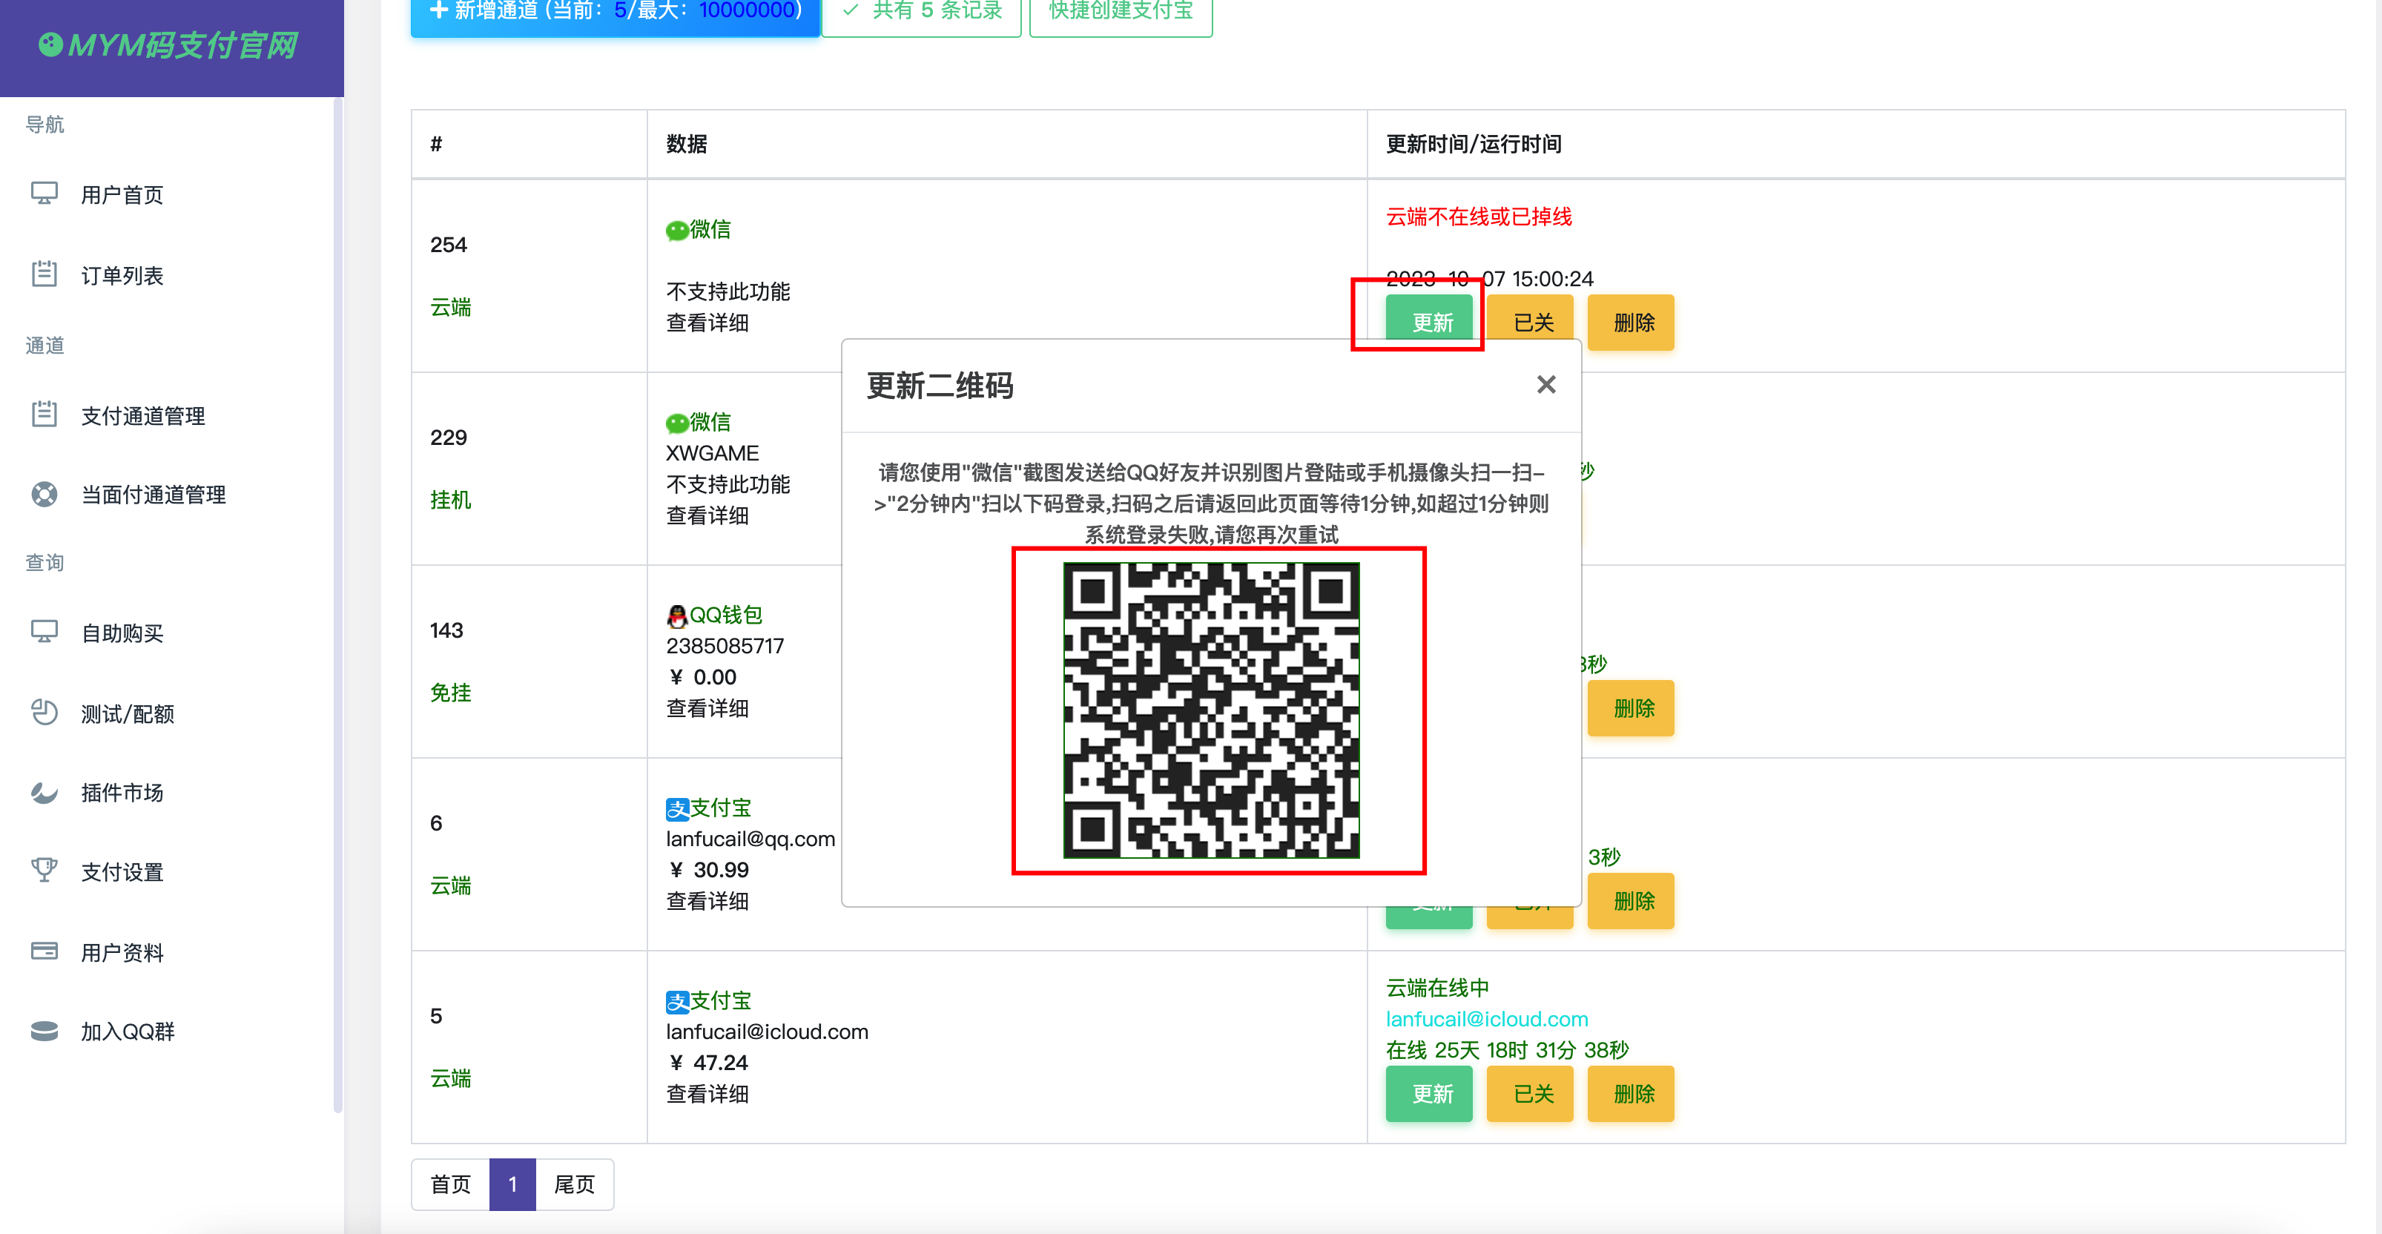Select 测试/配额 in sidebar
This screenshot has width=2382, height=1234.
[x=128, y=713]
